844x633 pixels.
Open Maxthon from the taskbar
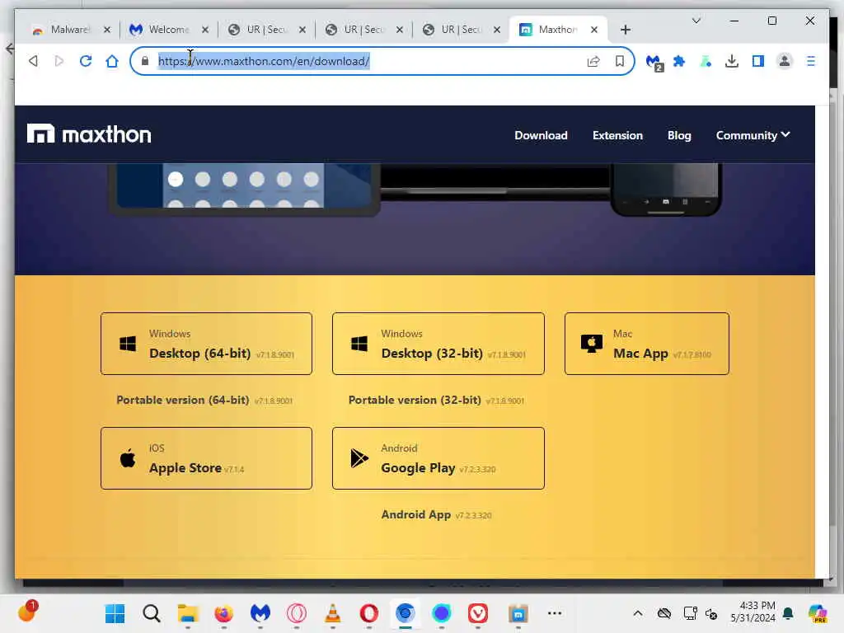[x=518, y=613]
